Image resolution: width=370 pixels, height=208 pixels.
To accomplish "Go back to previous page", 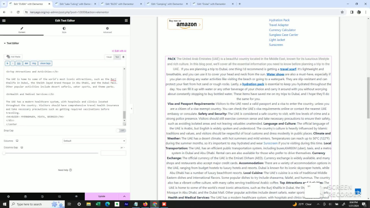I will (x=4, y=12).
